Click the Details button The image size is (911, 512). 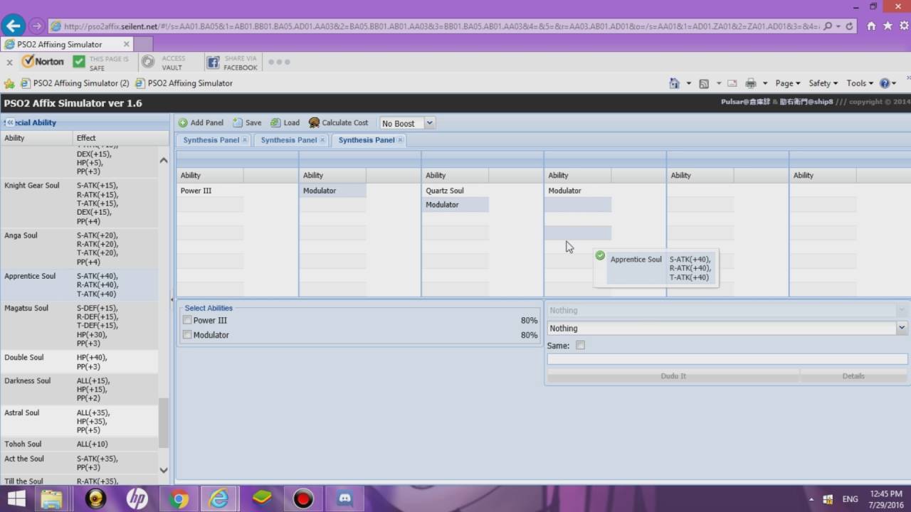(x=853, y=375)
